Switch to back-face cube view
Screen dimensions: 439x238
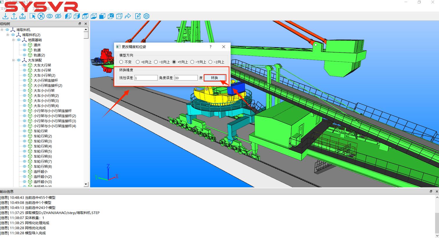(111, 16)
